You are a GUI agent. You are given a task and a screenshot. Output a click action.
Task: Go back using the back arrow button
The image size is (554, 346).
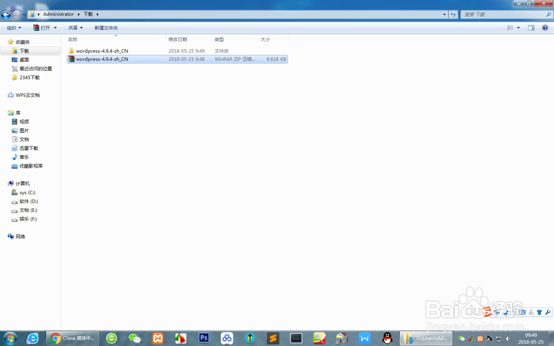(x=6, y=14)
